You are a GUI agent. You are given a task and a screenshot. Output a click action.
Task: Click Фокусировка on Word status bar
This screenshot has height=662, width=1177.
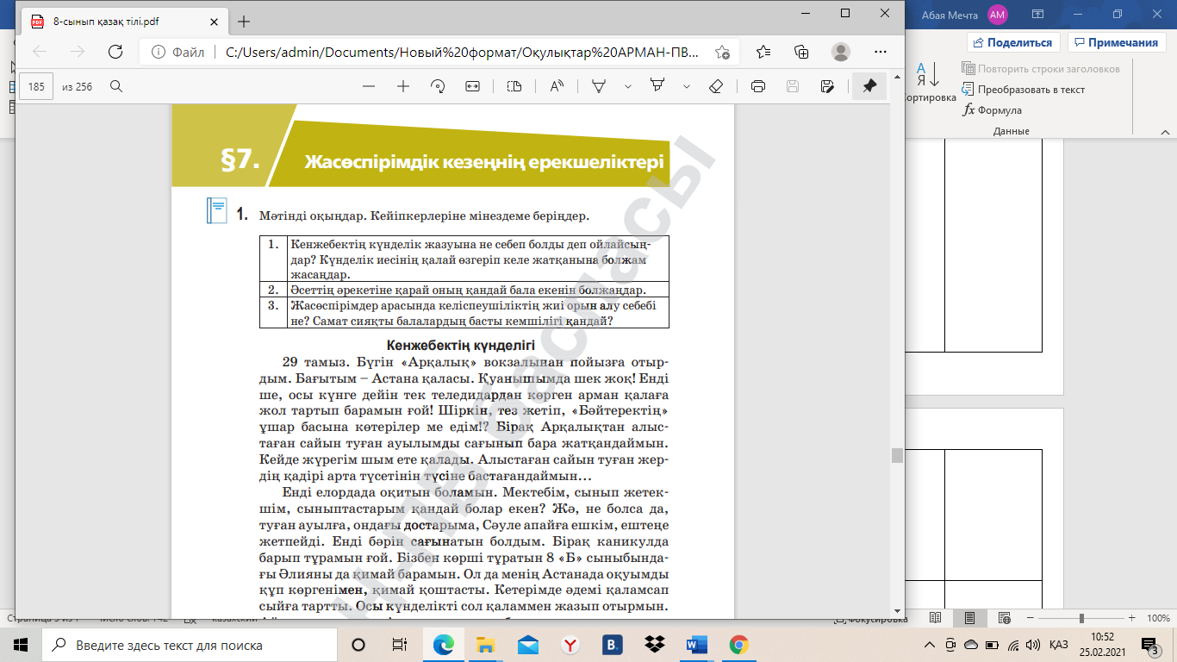(x=870, y=619)
